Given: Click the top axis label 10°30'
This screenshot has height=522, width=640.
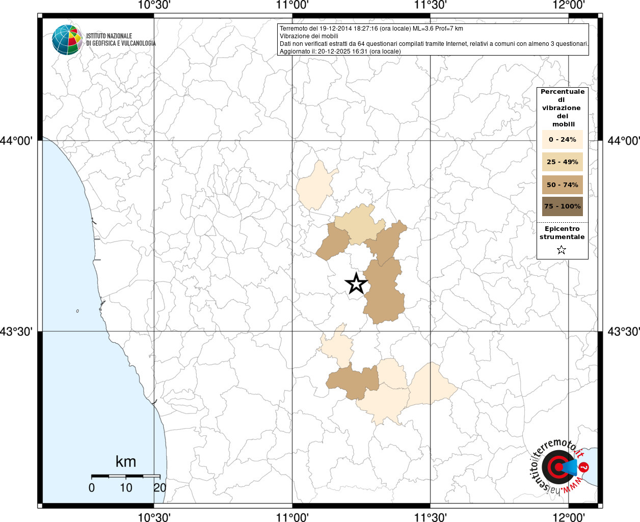Looking at the screenshot, I should (x=154, y=5).
